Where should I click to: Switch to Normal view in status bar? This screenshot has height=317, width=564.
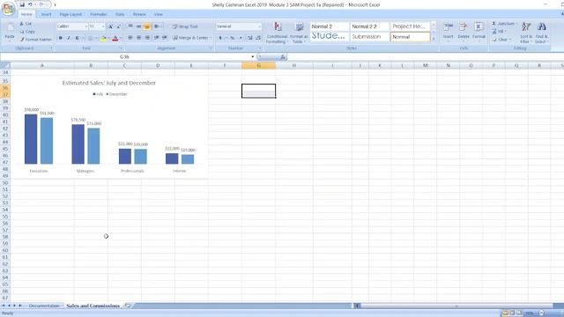tap(505, 313)
